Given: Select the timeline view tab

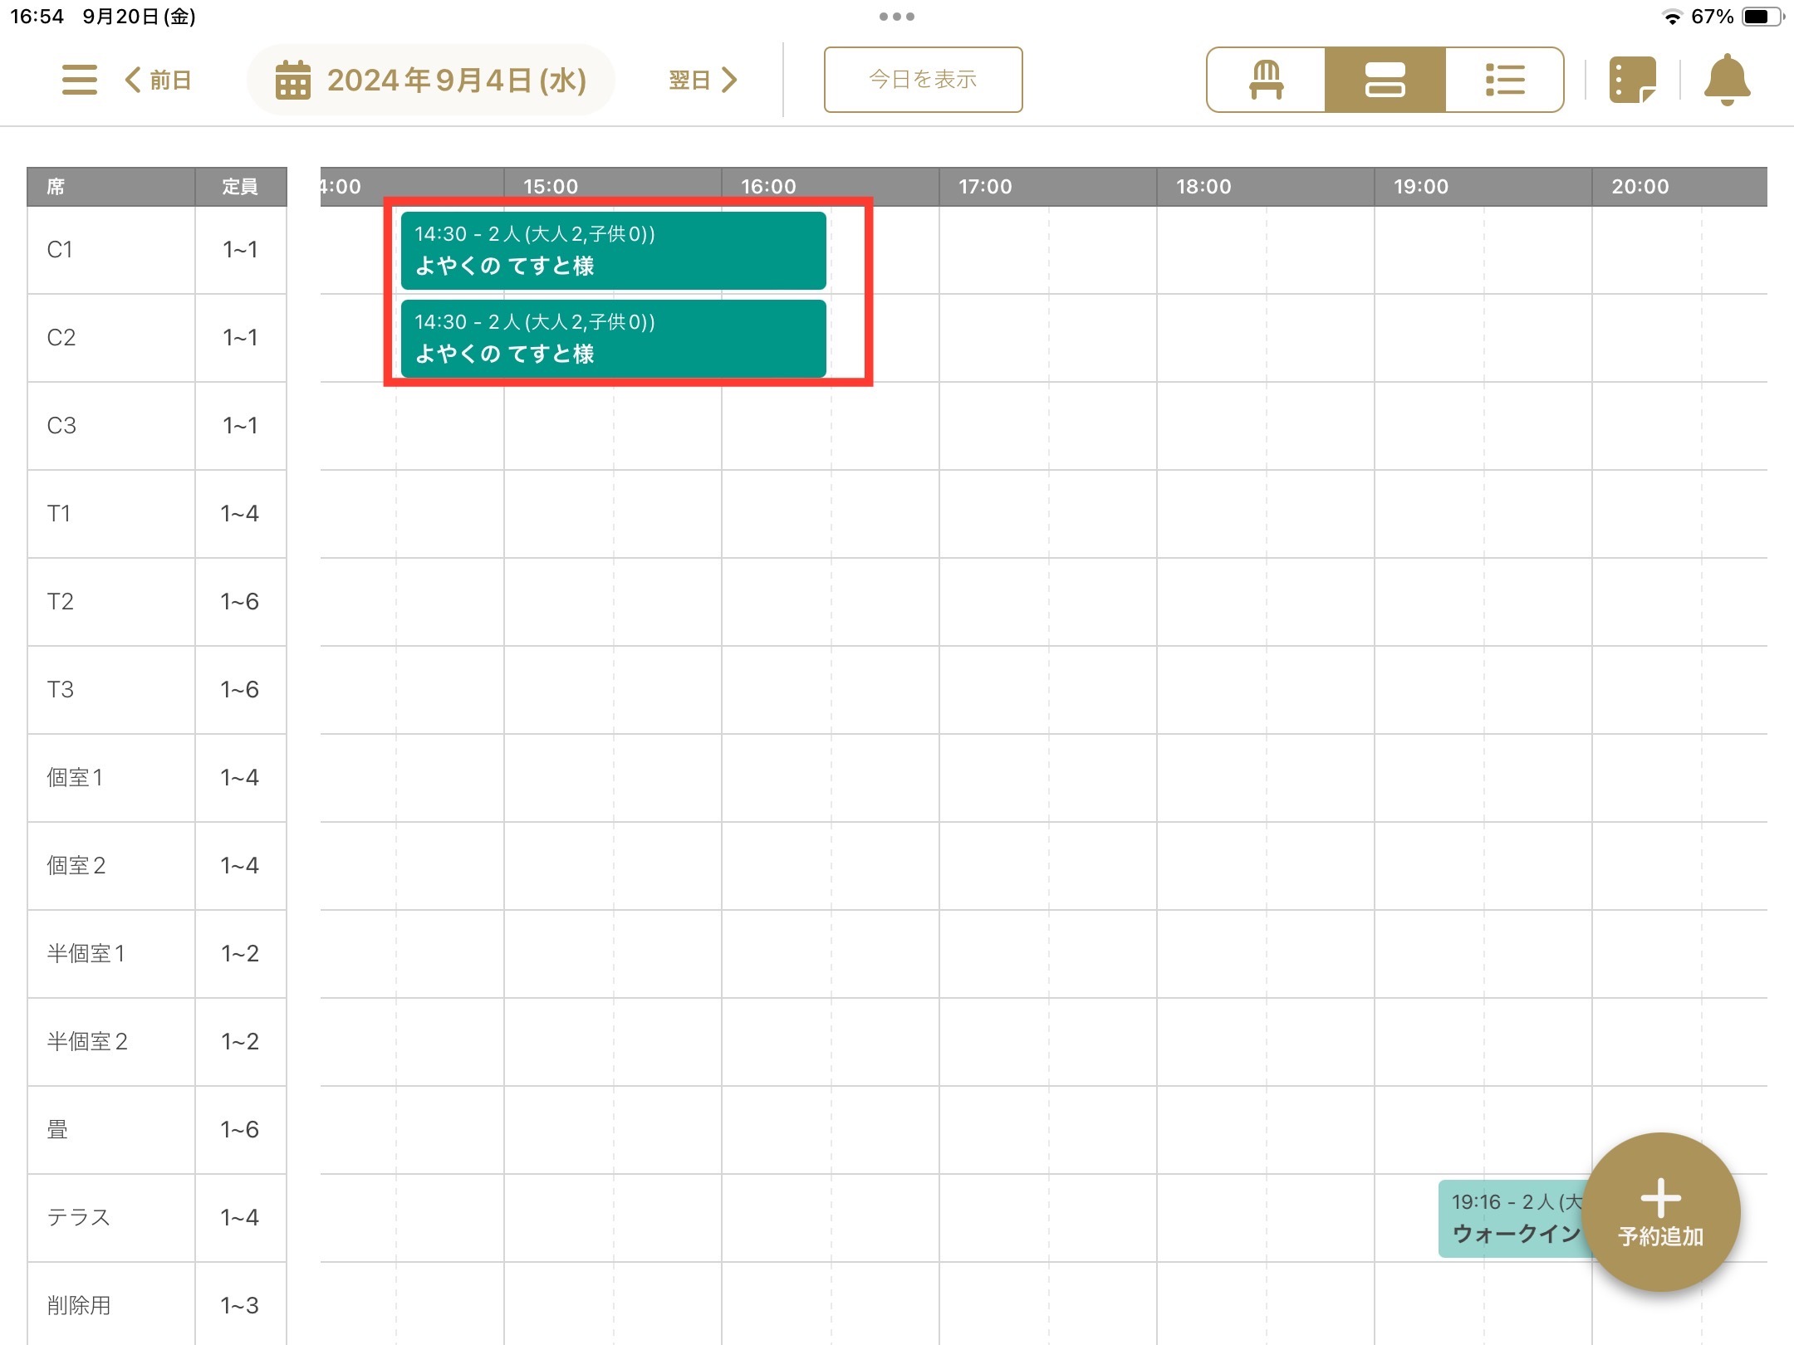Looking at the screenshot, I should pyautogui.click(x=1385, y=80).
